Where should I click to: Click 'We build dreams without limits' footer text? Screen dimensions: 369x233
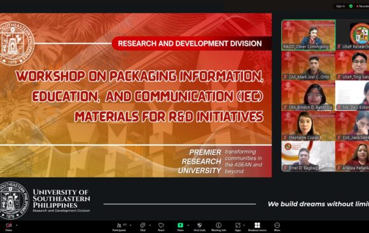[x=318, y=204]
